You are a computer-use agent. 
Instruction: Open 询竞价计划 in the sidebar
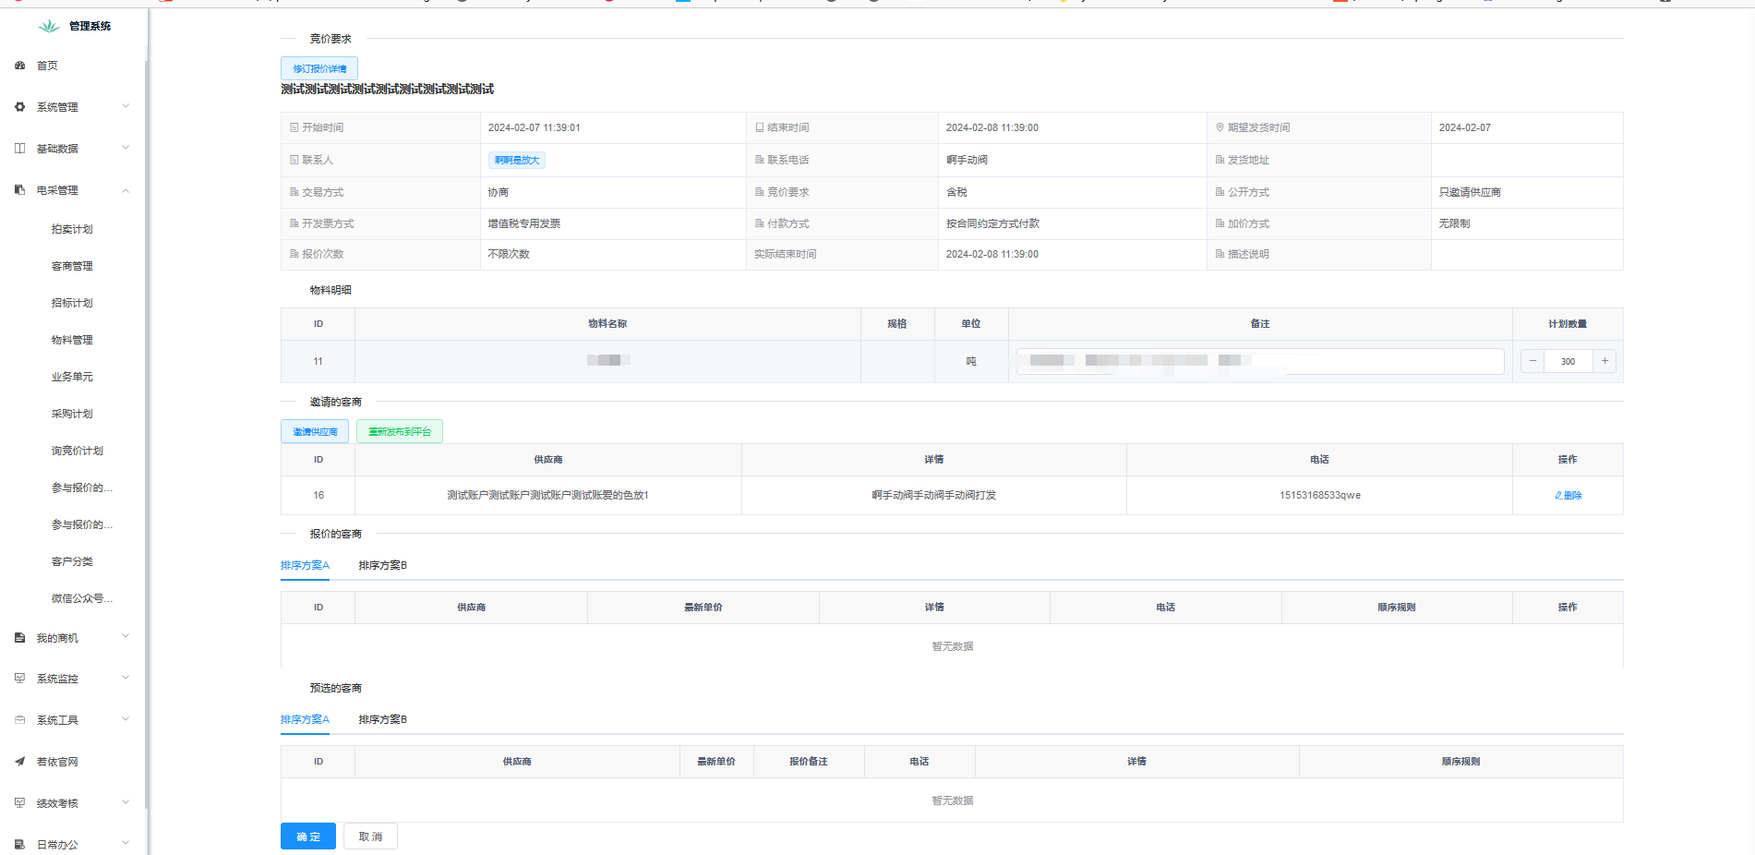click(78, 451)
